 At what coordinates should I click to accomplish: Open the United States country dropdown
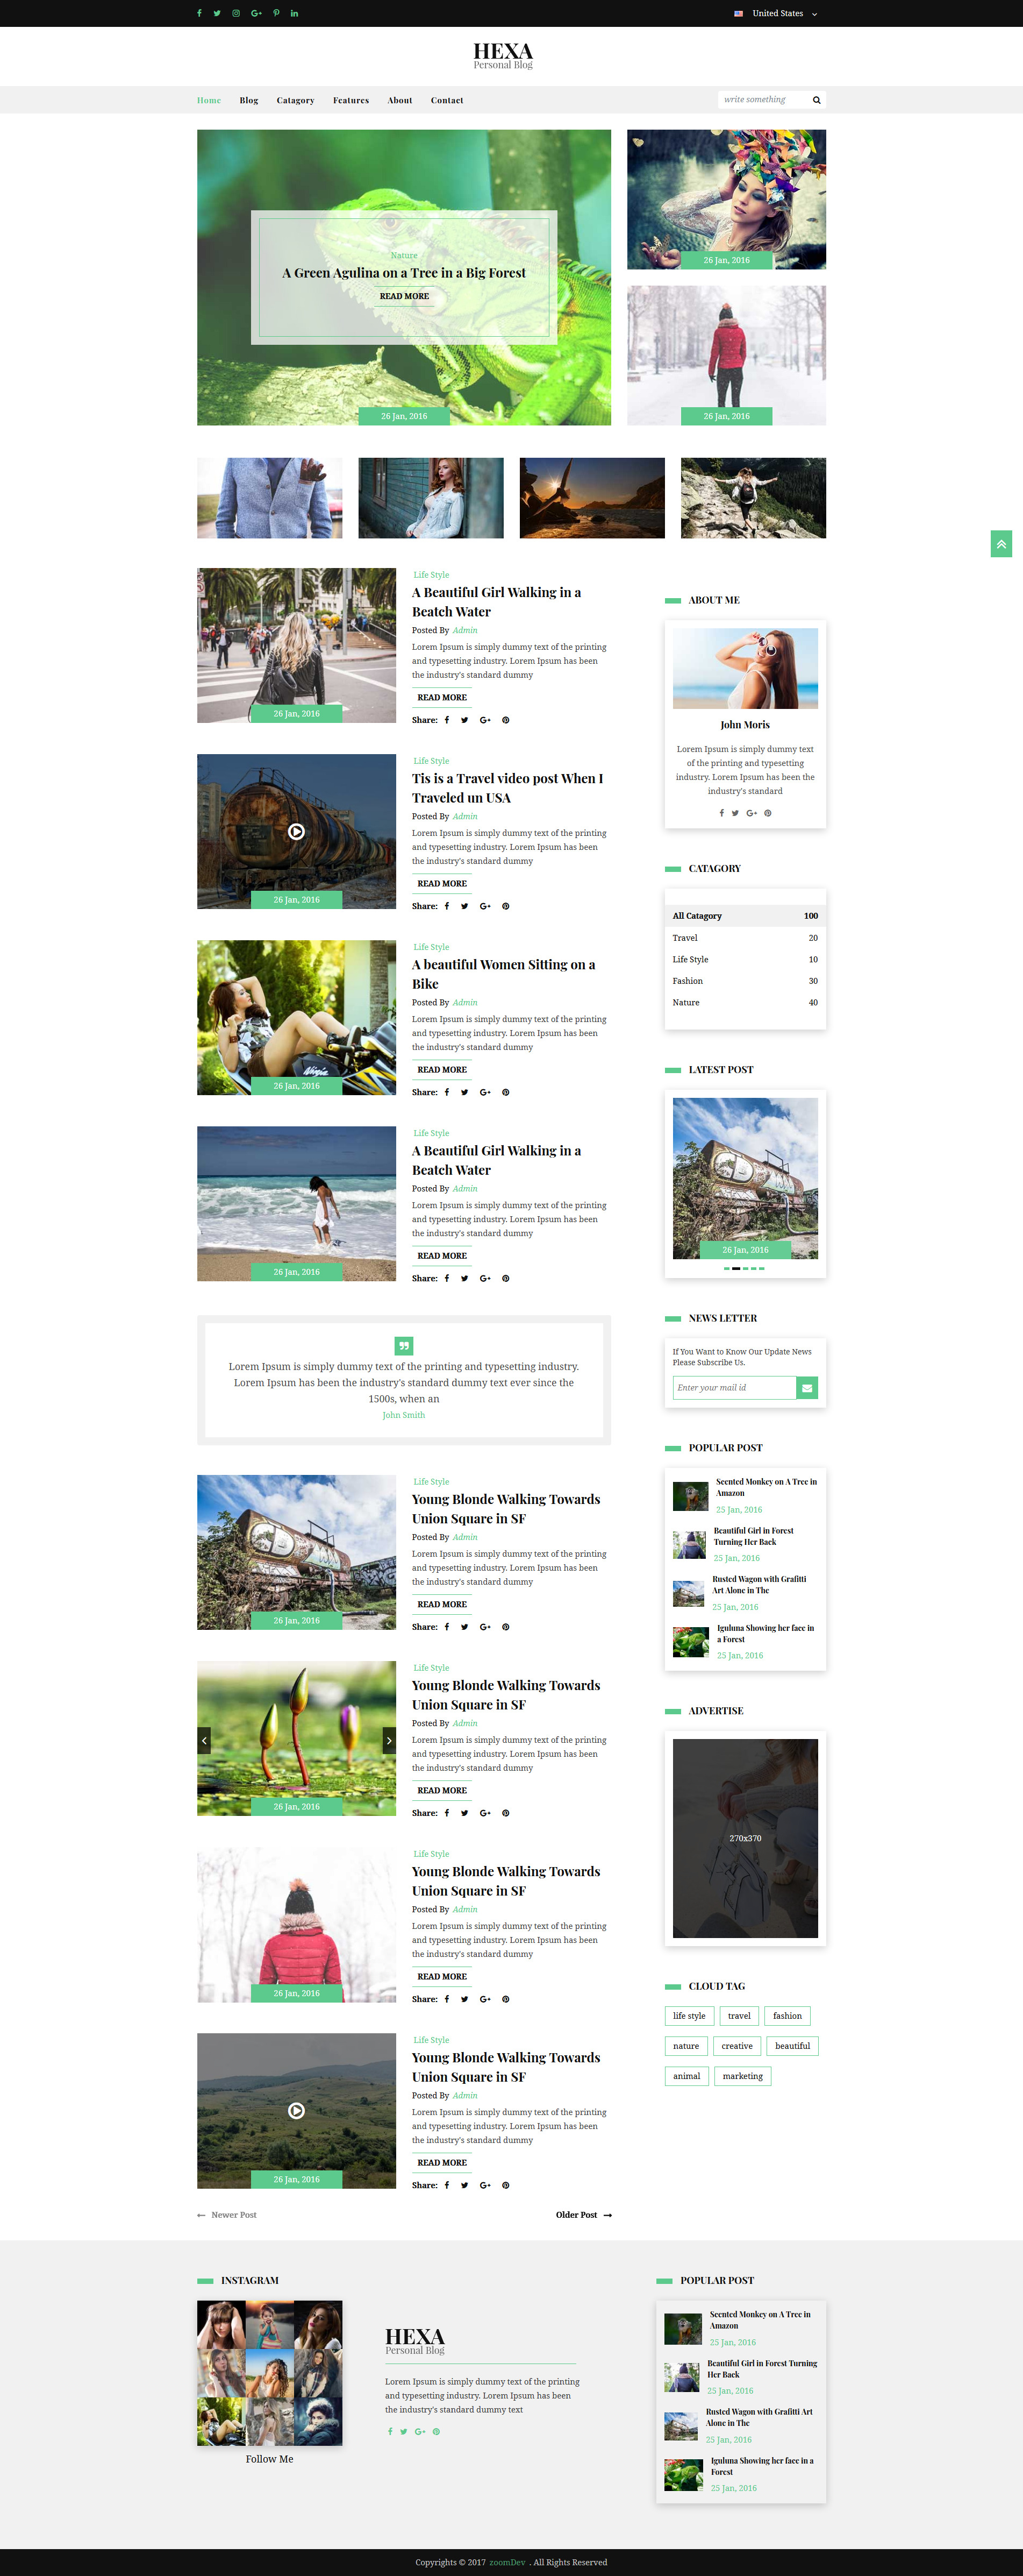776,13
